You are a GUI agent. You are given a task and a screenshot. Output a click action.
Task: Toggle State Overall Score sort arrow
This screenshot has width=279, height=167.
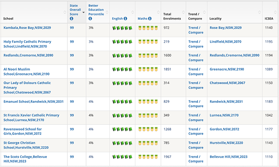[83, 12]
